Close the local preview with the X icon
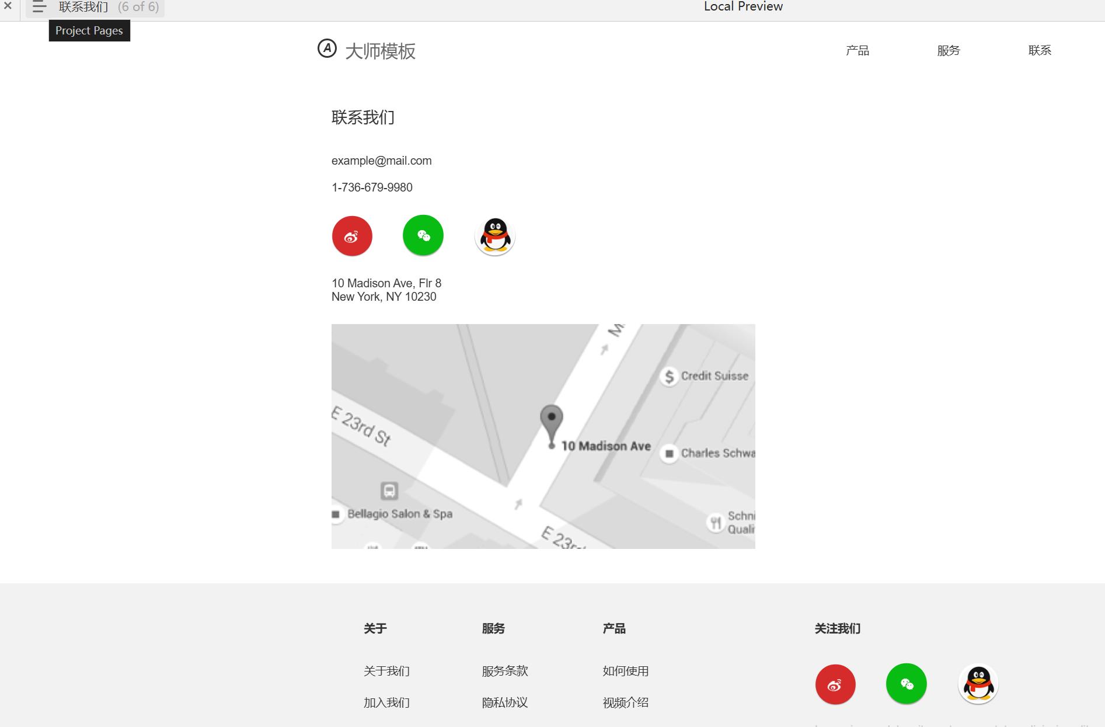This screenshot has width=1105, height=727. point(8,6)
